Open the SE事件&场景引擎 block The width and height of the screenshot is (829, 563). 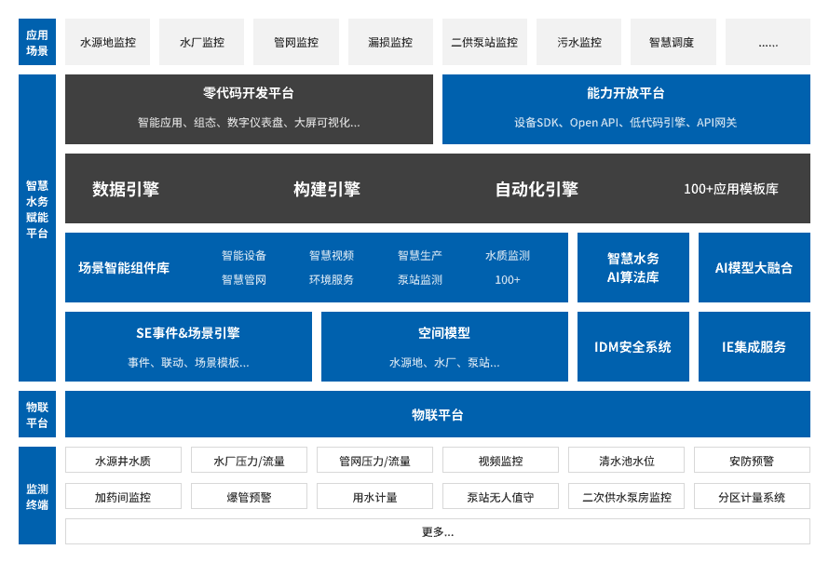(x=188, y=346)
